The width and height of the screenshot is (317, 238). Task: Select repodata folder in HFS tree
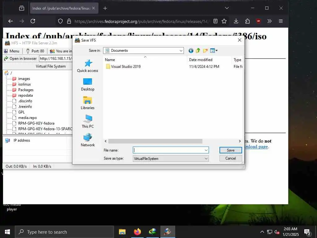pos(22,95)
